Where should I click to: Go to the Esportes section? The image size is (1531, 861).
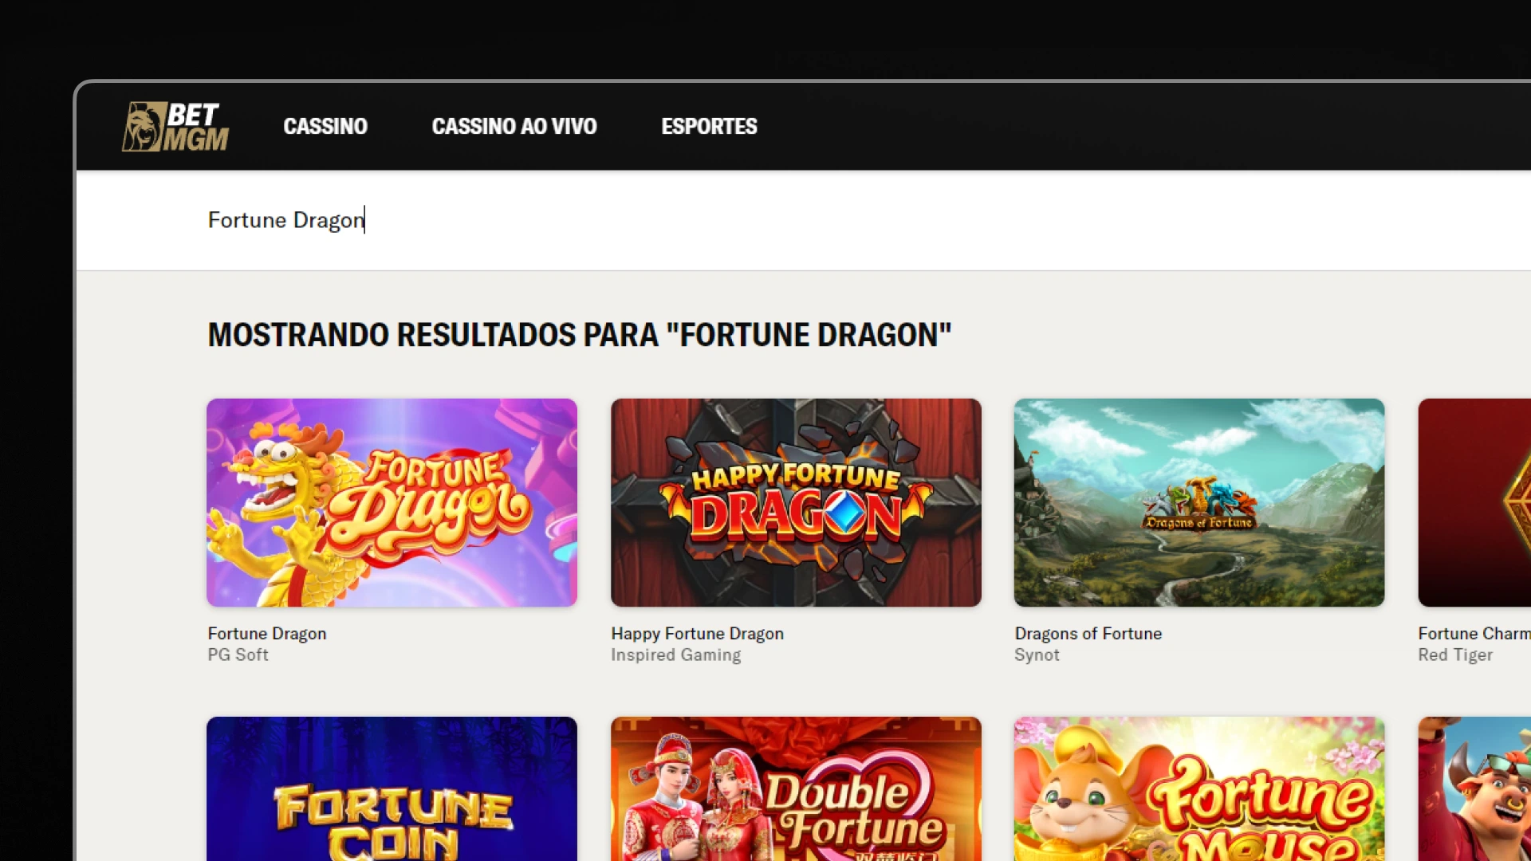709,126
